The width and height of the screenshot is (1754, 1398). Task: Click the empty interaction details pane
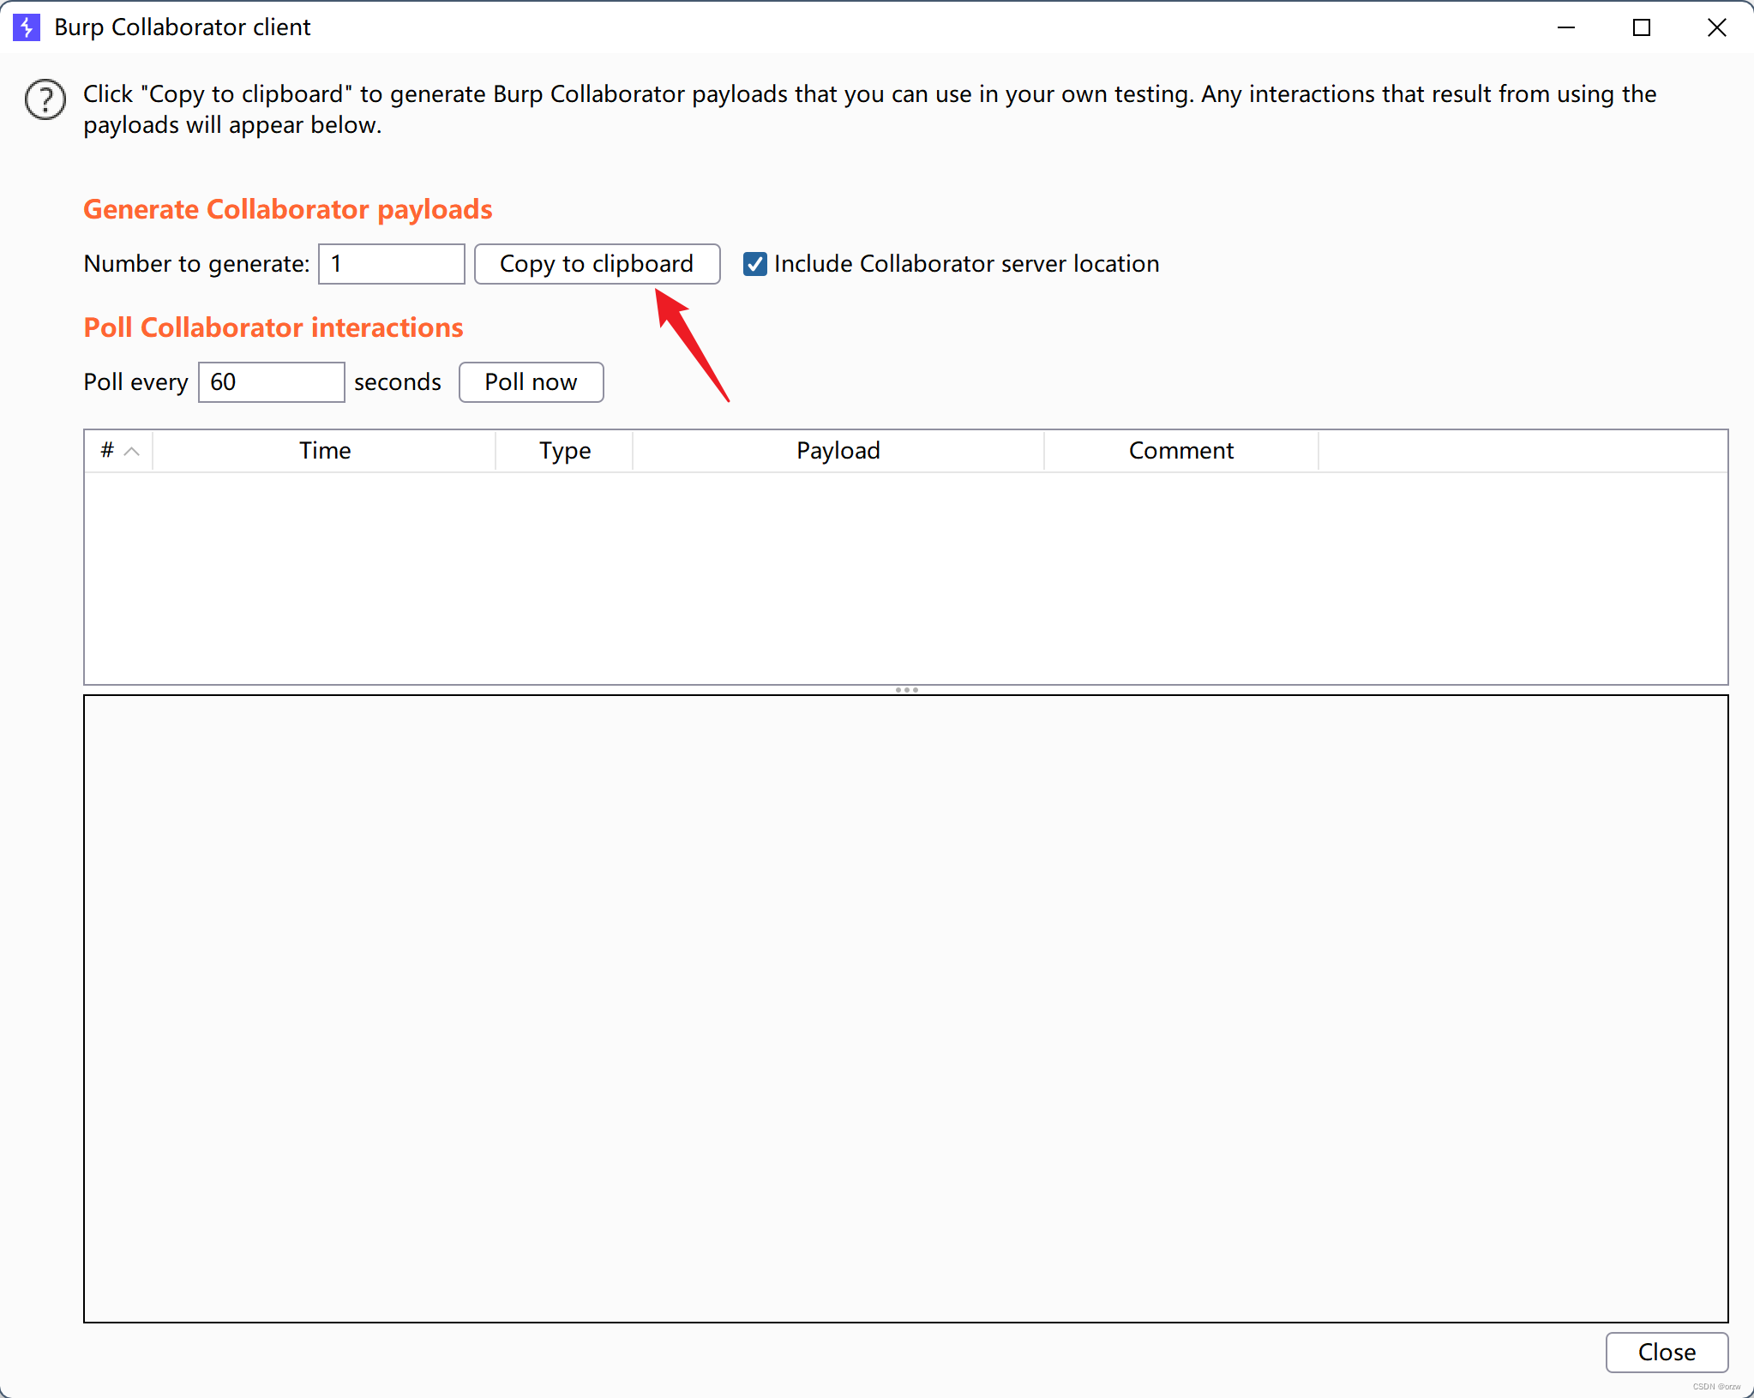905,1008
